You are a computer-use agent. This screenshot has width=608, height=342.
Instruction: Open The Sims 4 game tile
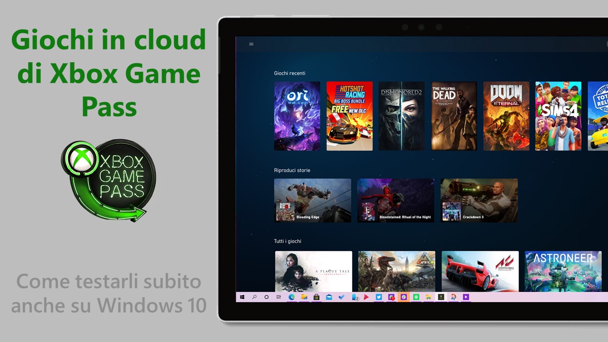click(x=559, y=116)
